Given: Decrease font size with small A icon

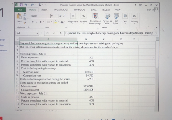Looking at the screenshot, I should tap(64, 16).
